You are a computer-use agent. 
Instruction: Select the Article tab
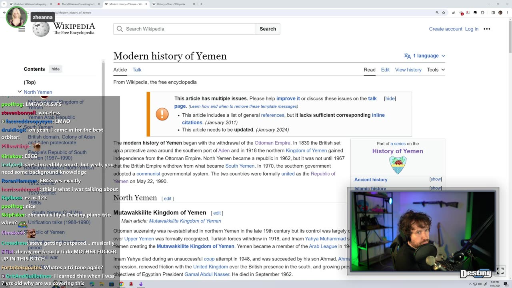pos(120,70)
